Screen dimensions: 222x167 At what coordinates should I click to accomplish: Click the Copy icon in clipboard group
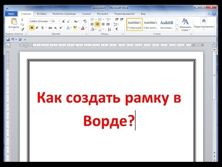click(22, 24)
